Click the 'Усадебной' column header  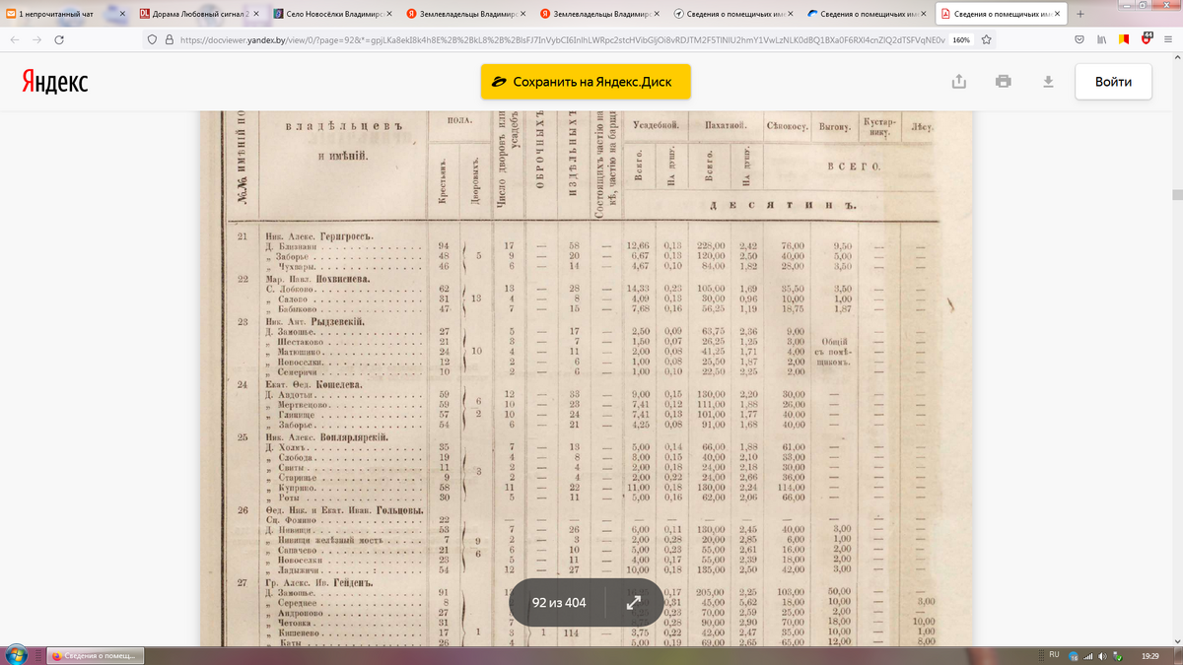pos(658,126)
